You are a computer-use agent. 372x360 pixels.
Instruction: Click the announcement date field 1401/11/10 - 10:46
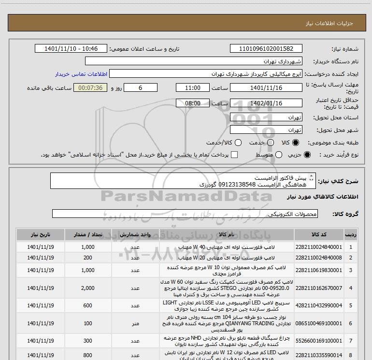[x=71, y=48]
